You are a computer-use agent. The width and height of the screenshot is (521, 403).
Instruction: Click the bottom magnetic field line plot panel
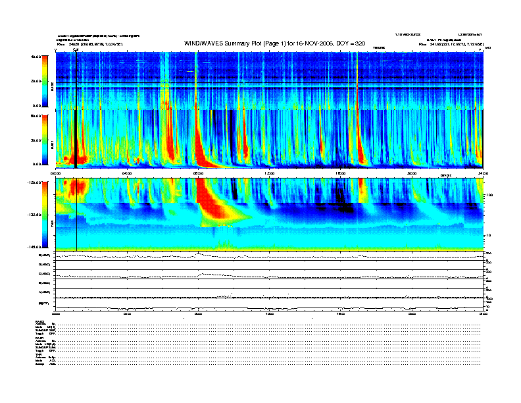tap(269, 304)
